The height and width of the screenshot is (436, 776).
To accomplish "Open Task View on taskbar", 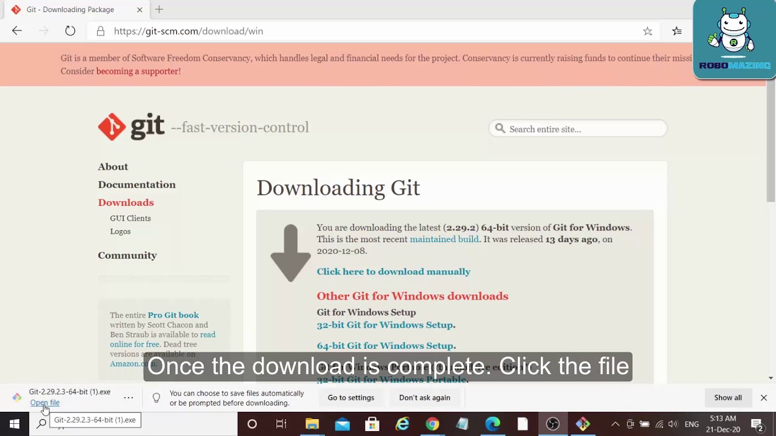I will tap(281, 424).
